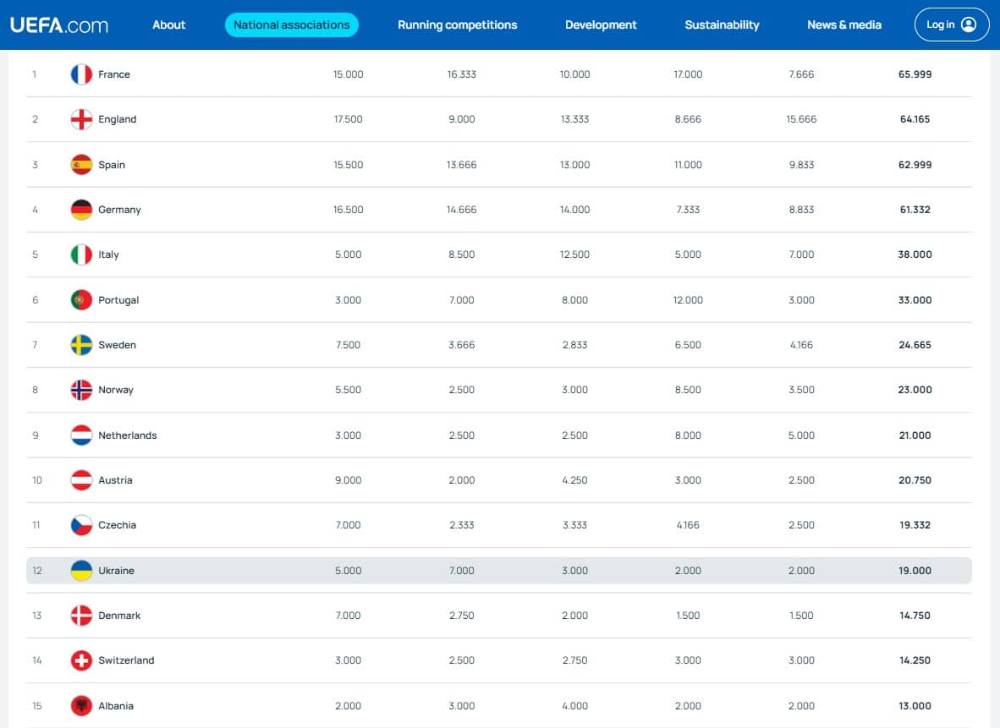The image size is (1000, 728).
Task: Click Italy's 12.500 coefficient value
Action: 574,255
